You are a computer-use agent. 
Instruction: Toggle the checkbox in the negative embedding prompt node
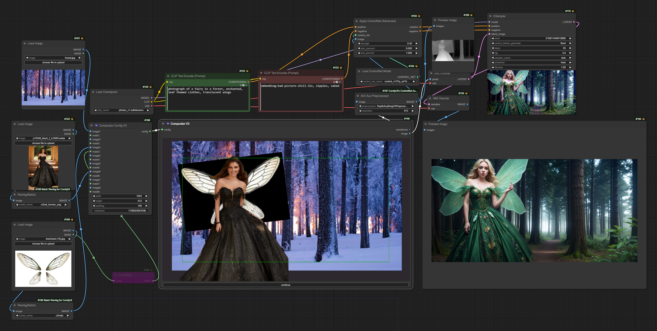click(337, 82)
